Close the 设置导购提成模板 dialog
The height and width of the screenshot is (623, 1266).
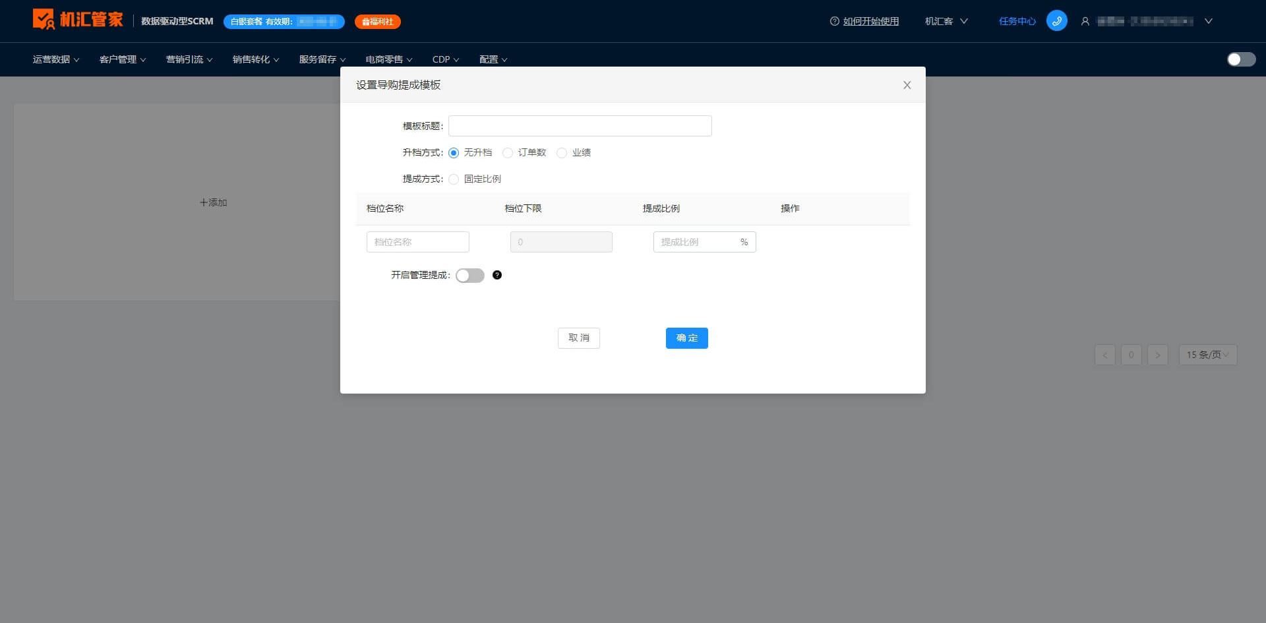[907, 85]
